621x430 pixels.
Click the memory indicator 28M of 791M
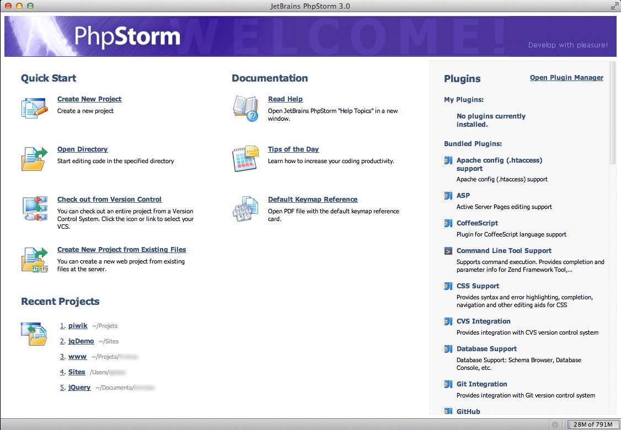pyautogui.click(x=592, y=424)
